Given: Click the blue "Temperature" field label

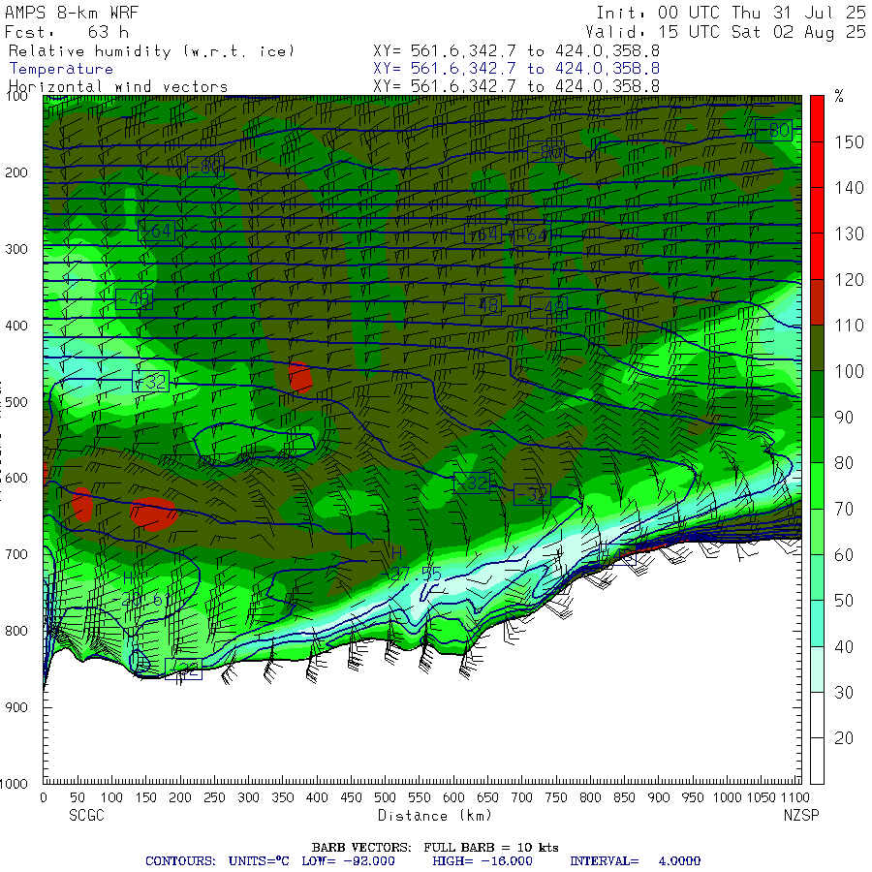Looking at the screenshot, I should [61, 69].
